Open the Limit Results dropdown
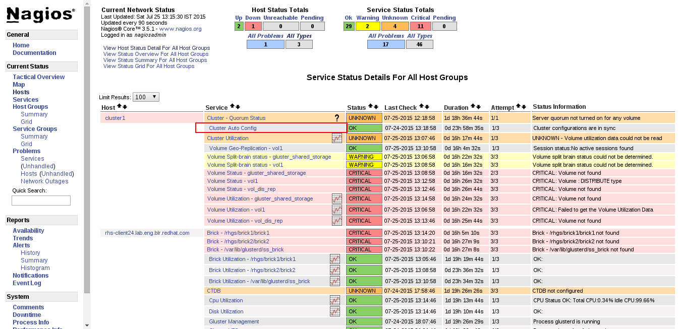 (146, 97)
